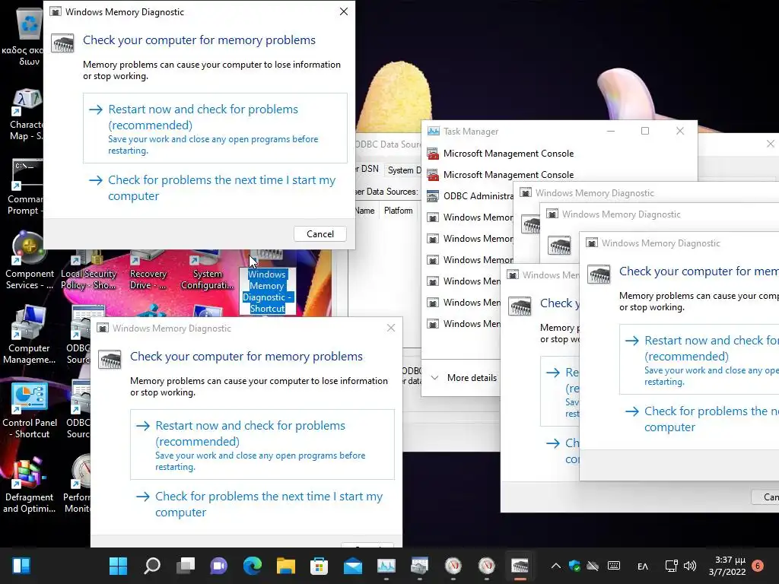
Task: Select second Microsoft Management Console row in Task Manager
Action: [x=508, y=175]
